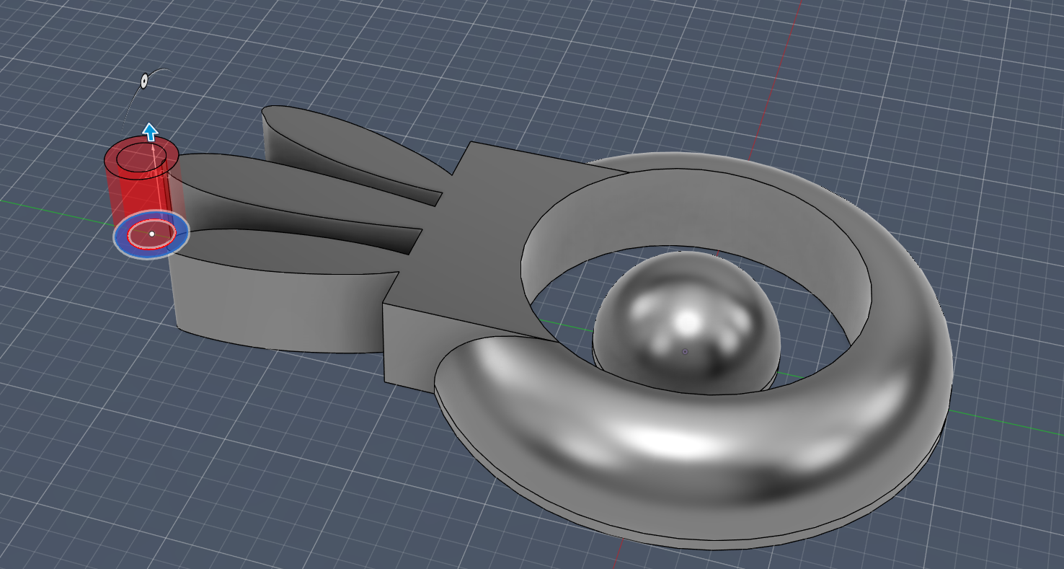This screenshot has height=569, width=1064.
Task: Select the curved front side of the lowest fin
Action: [274, 310]
